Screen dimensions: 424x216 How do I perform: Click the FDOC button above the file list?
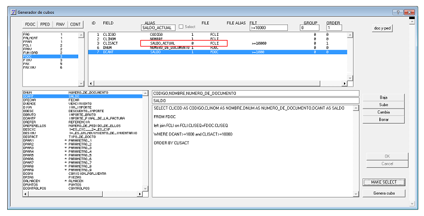[x=30, y=24]
